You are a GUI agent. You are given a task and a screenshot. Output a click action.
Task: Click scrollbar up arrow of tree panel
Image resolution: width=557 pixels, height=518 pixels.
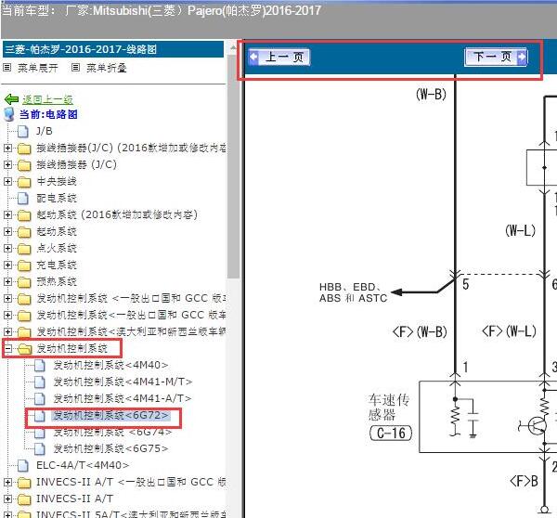(x=233, y=47)
